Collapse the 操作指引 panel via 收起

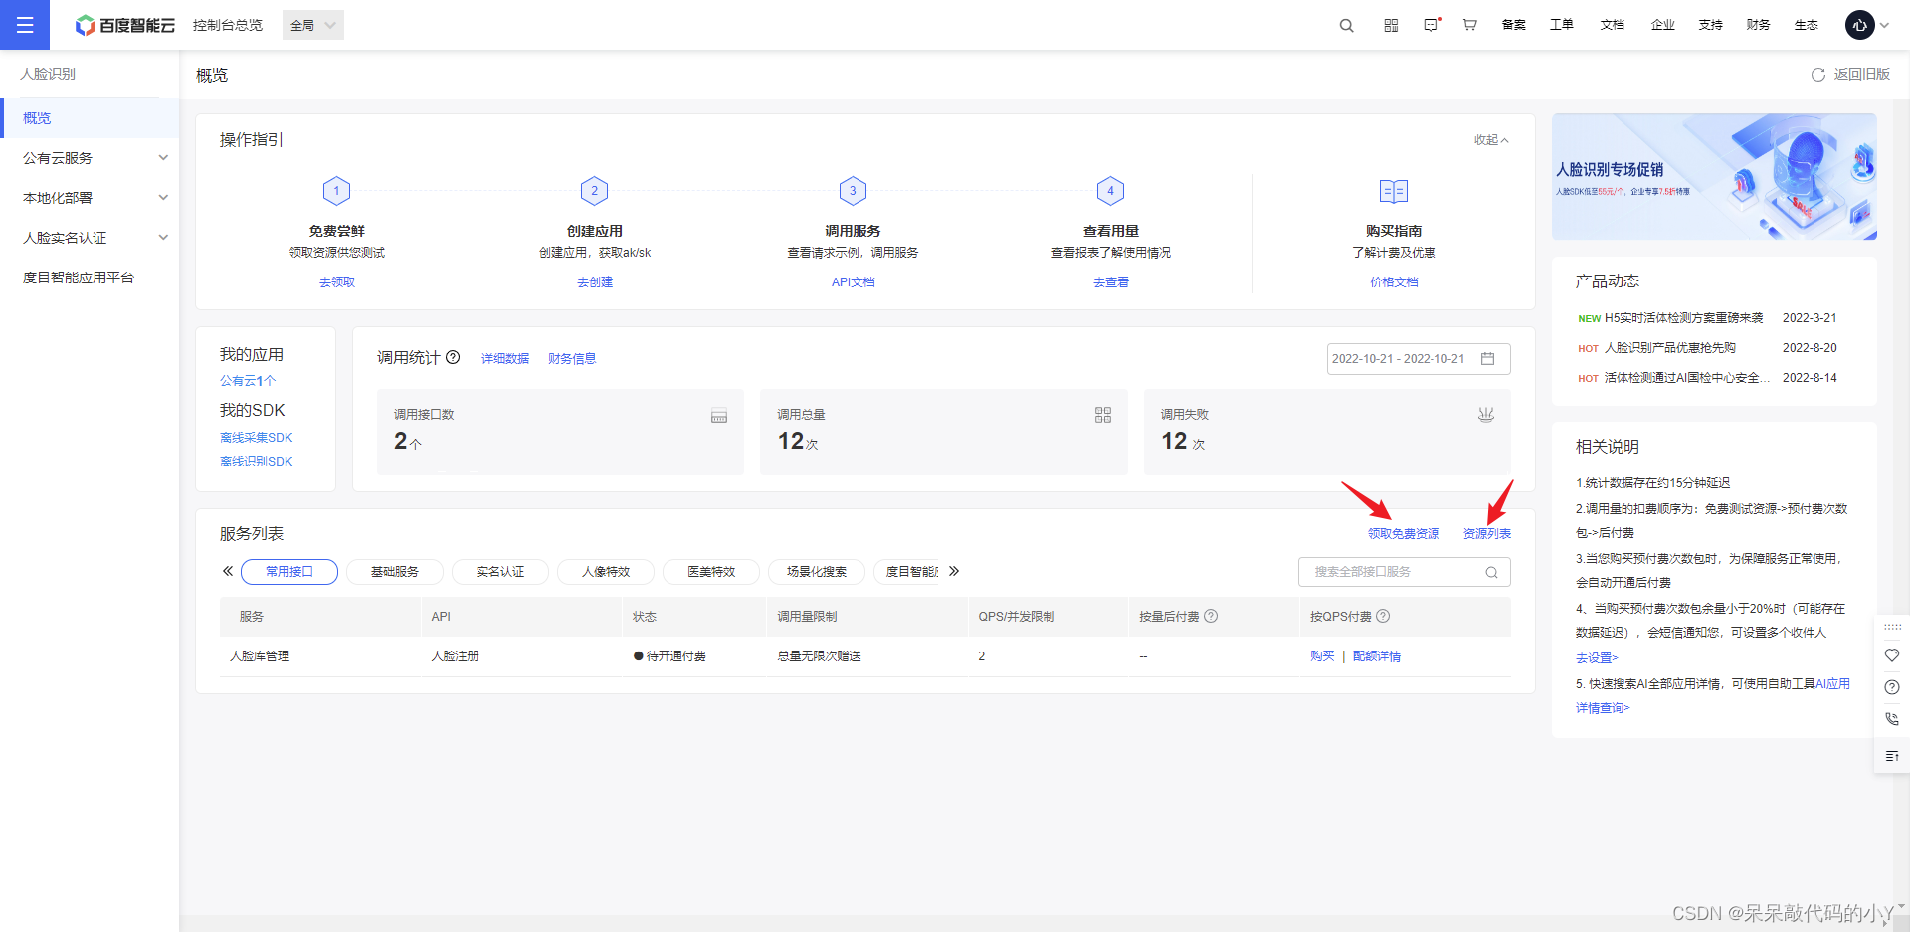(x=1491, y=140)
